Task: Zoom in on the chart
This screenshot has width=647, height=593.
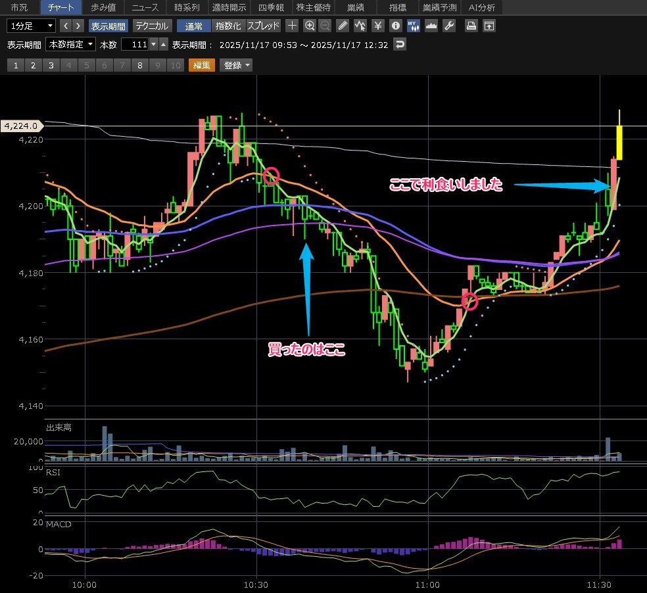Action: click(310, 26)
